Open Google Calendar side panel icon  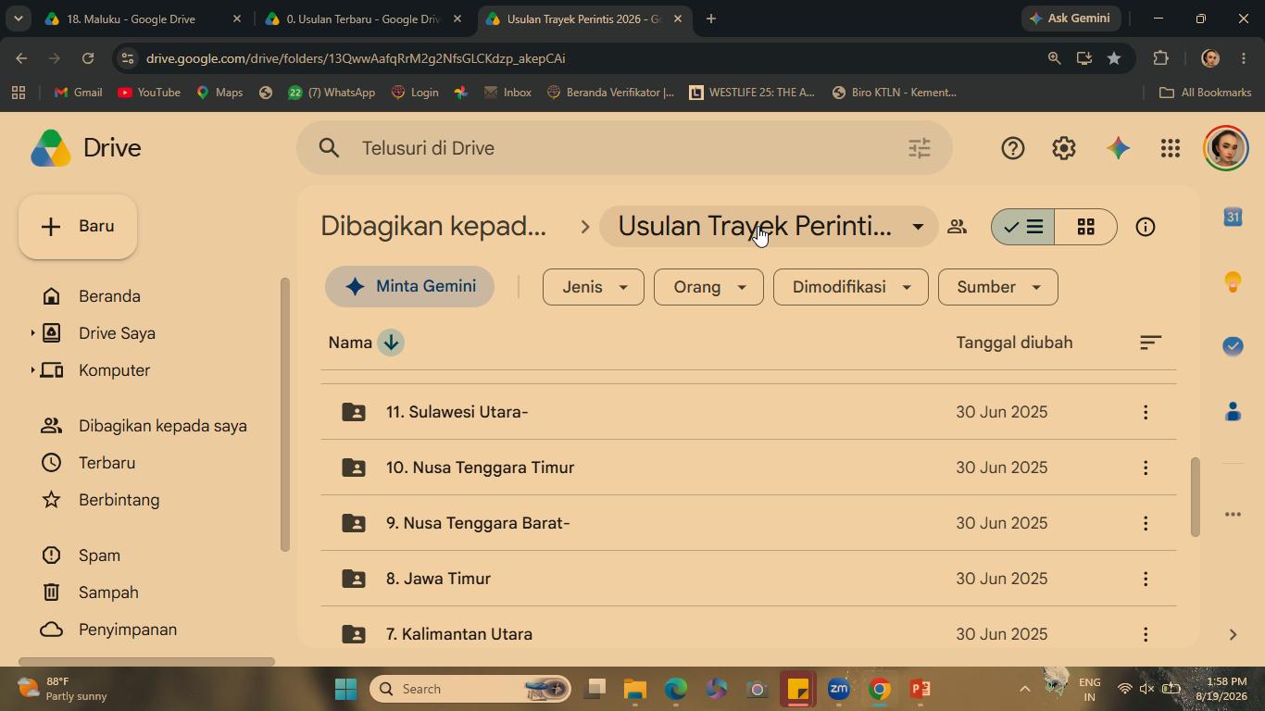1233,217
